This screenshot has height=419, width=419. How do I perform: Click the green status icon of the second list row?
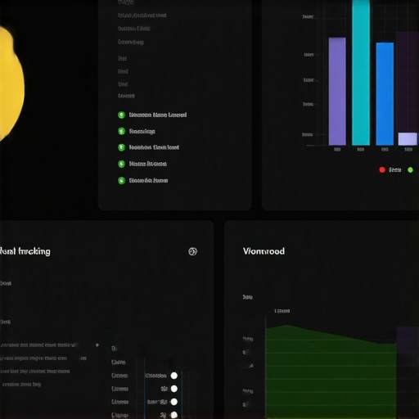click(121, 131)
